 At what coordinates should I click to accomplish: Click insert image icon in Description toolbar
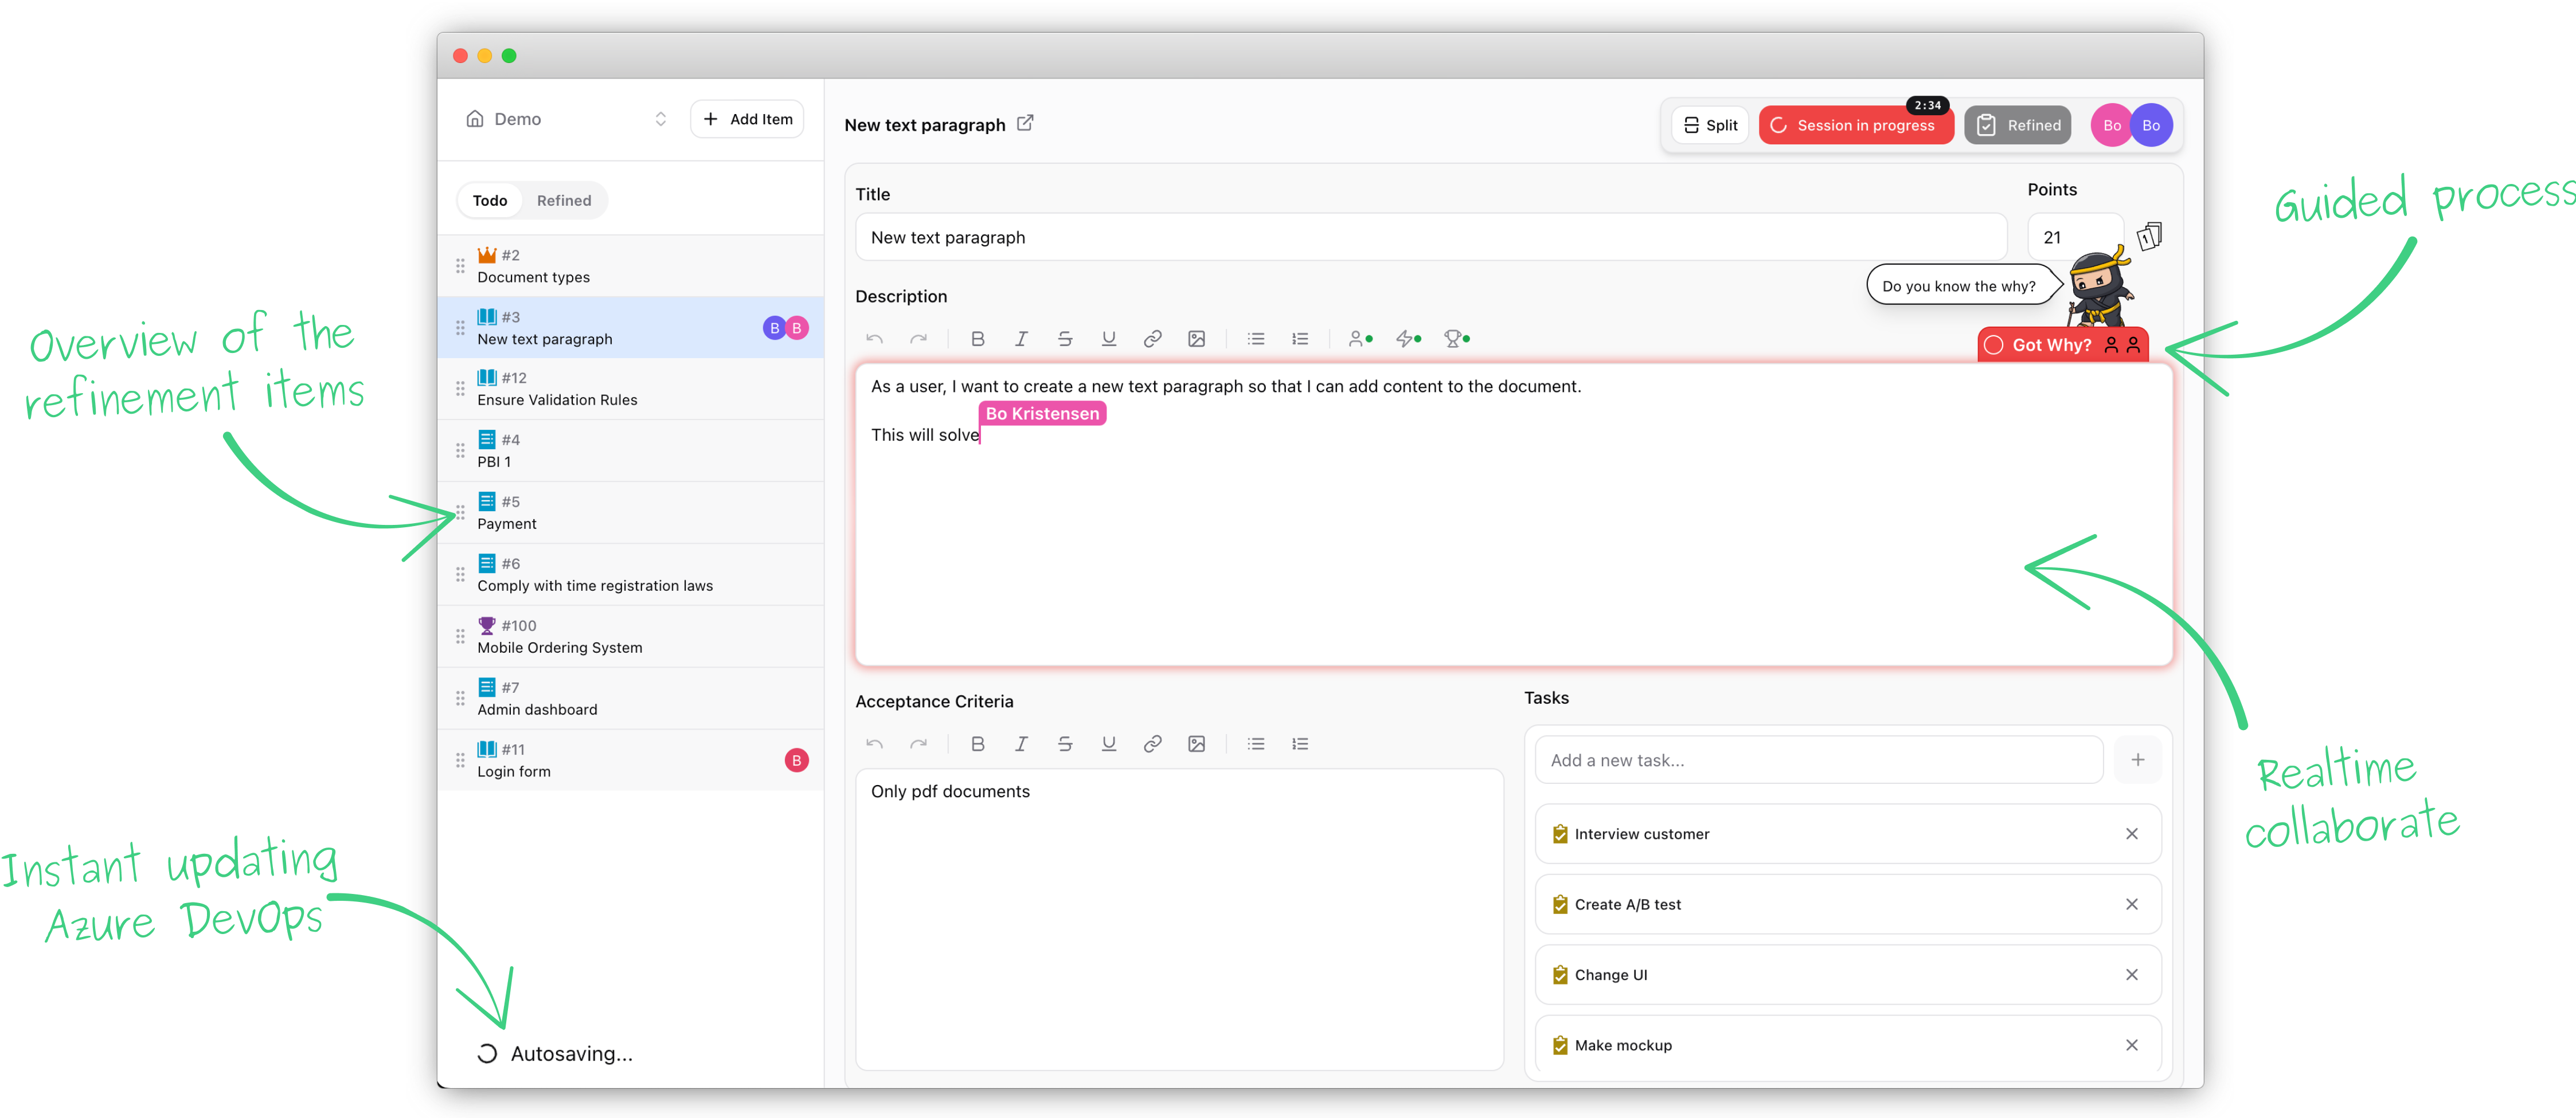tap(1196, 339)
